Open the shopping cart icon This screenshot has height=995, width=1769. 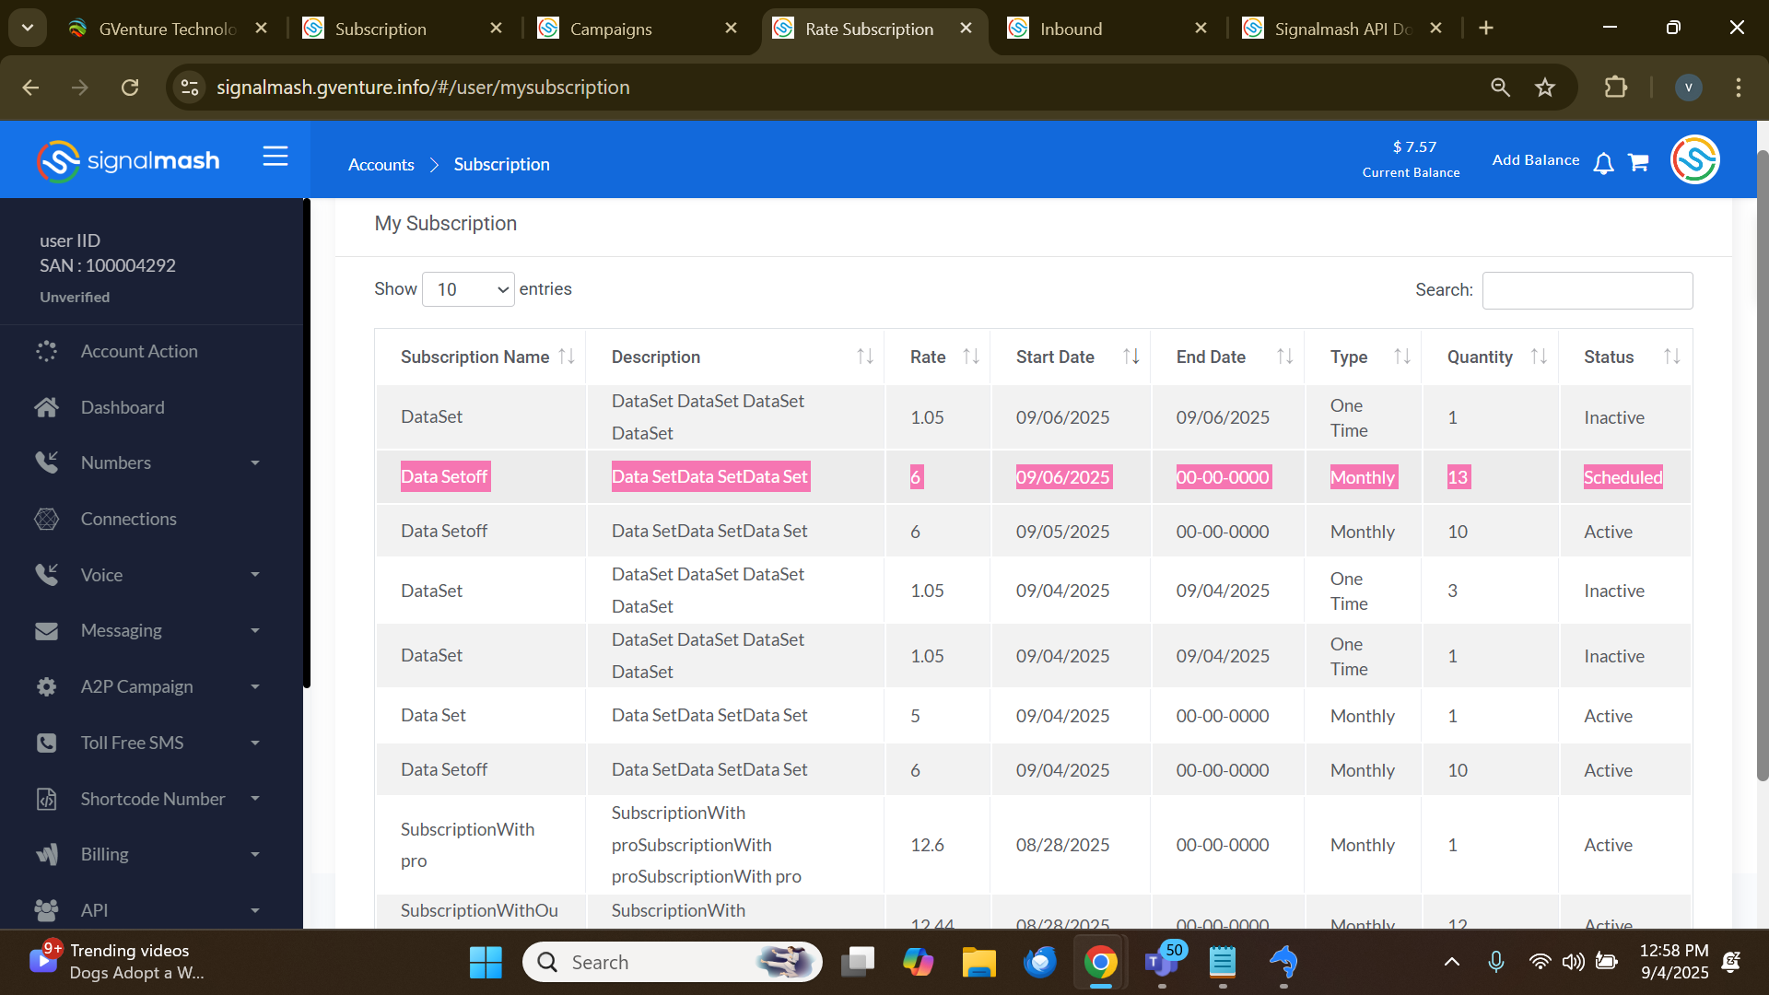click(1638, 162)
